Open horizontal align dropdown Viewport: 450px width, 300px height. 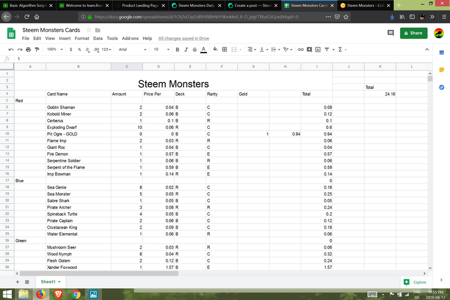[252, 50]
